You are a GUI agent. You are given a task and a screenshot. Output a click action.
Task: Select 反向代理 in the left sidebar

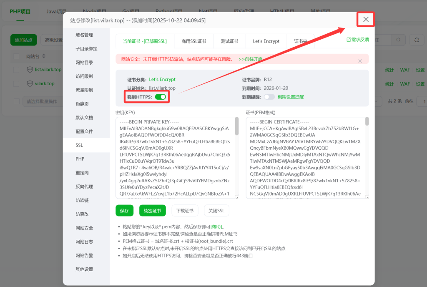click(84, 186)
